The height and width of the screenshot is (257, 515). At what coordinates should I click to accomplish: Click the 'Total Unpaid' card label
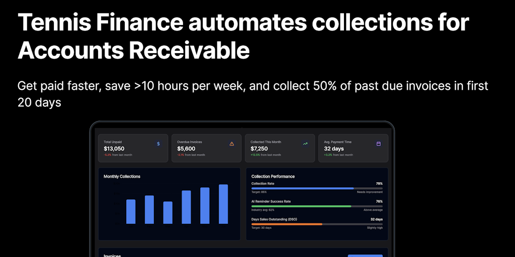113,142
